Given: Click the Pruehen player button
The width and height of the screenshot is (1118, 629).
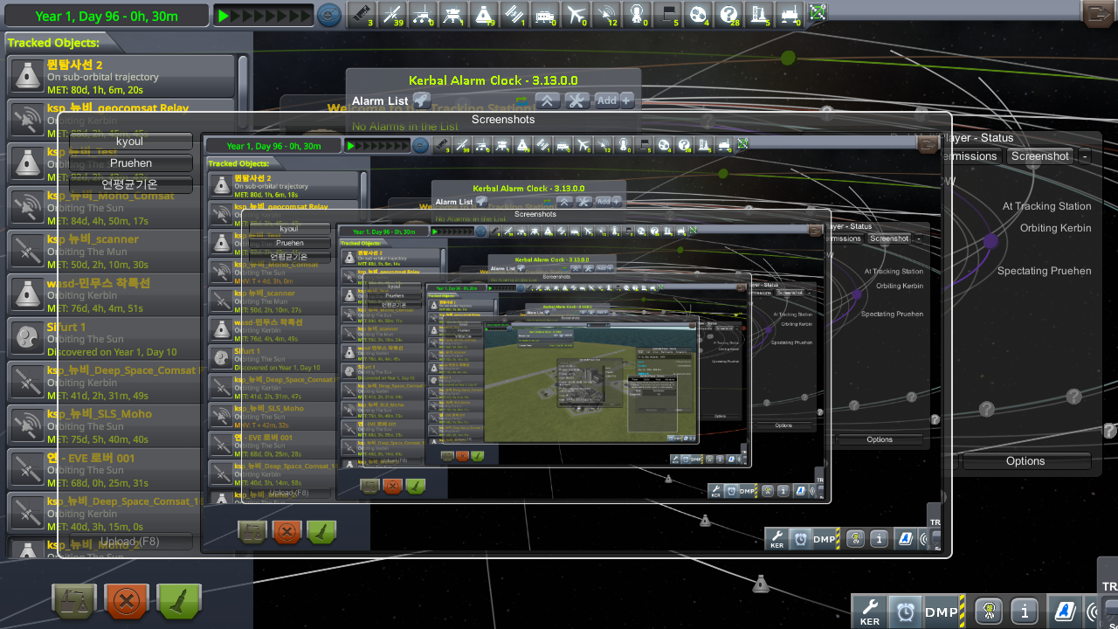Looking at the screenshot, I should tap(131, 162).
